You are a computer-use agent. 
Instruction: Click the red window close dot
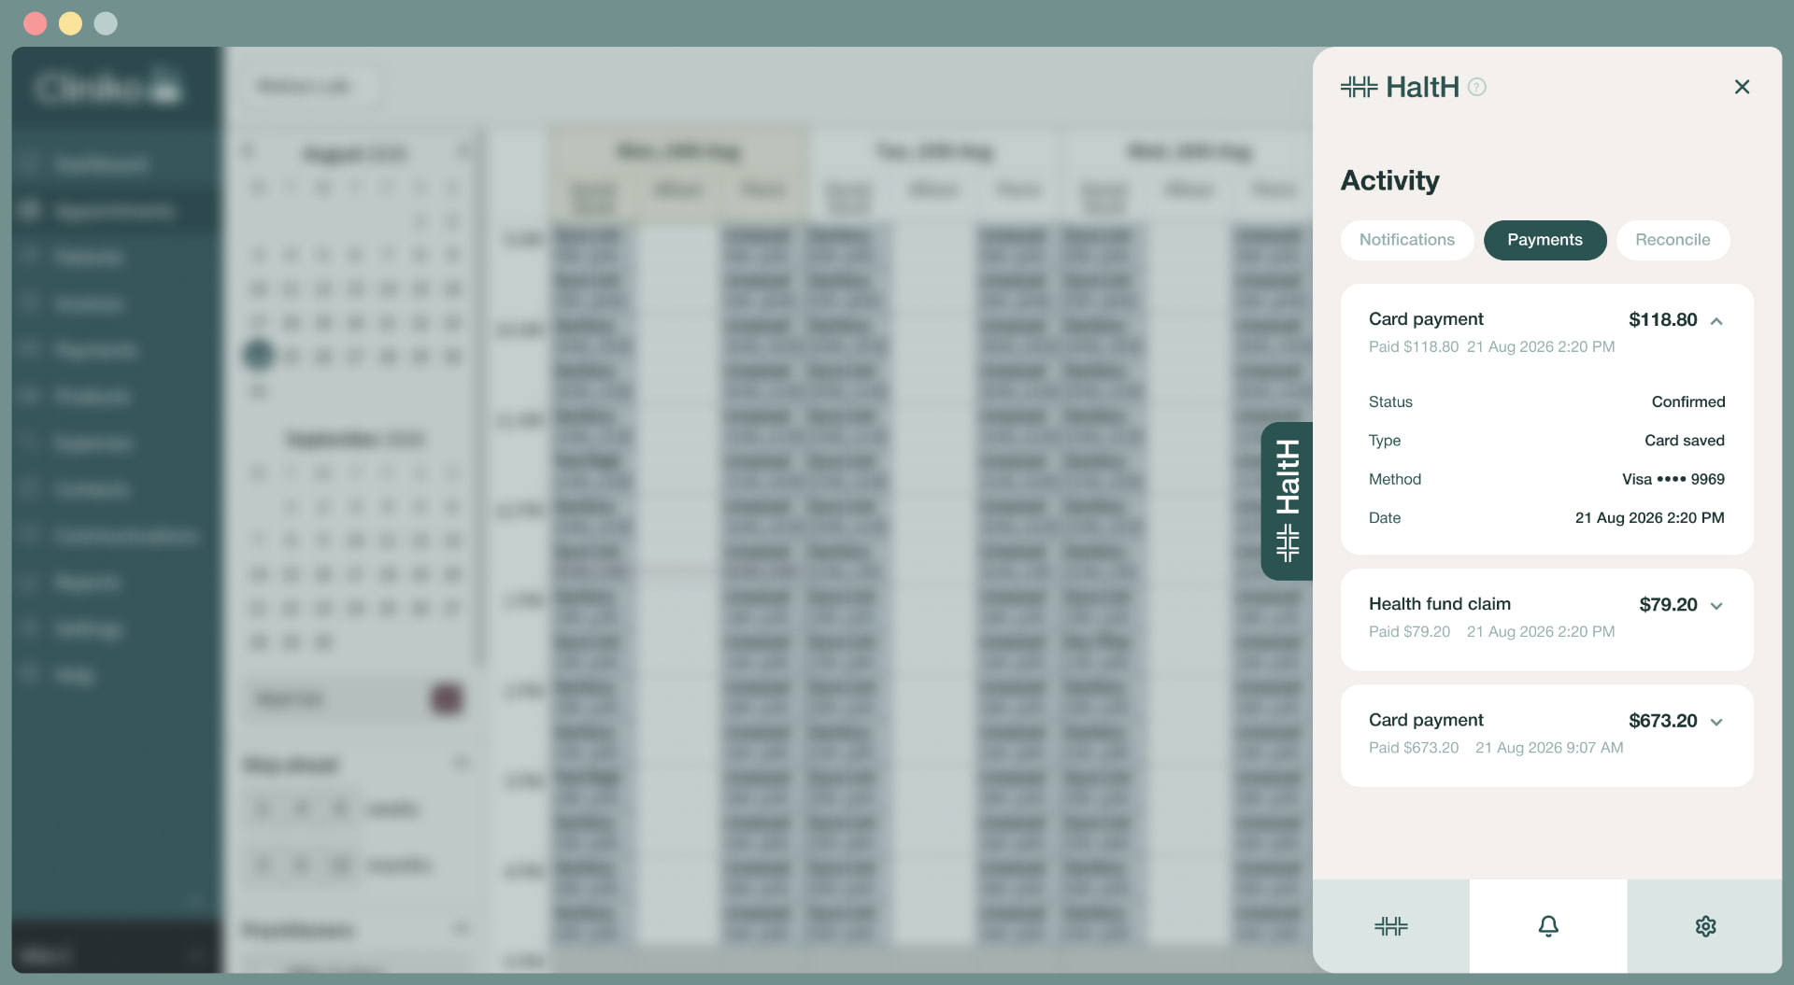tap(36, 23)
